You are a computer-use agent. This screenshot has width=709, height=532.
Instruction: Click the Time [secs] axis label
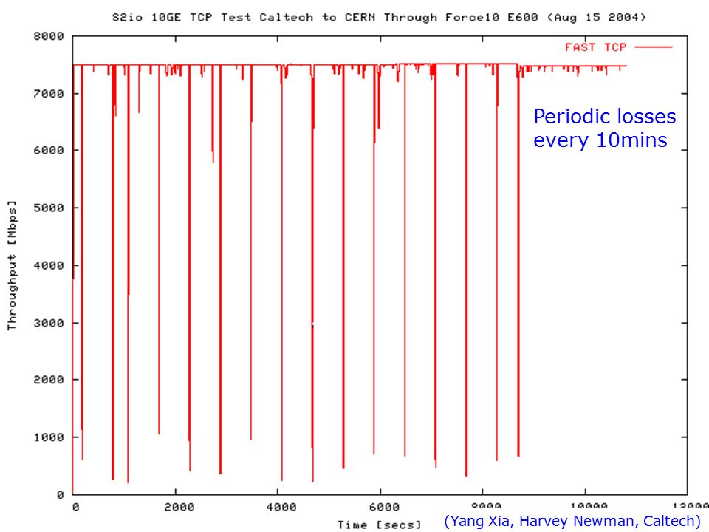[x=379, y=525]
